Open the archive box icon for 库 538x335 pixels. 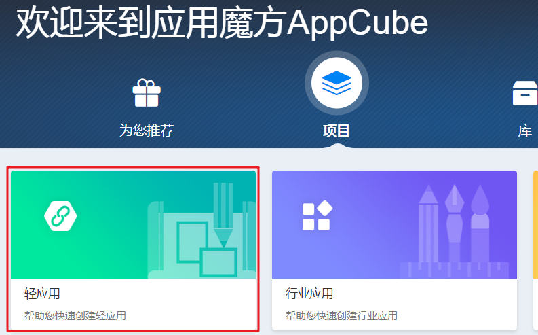pyautogui.click(x=525, y=93)
